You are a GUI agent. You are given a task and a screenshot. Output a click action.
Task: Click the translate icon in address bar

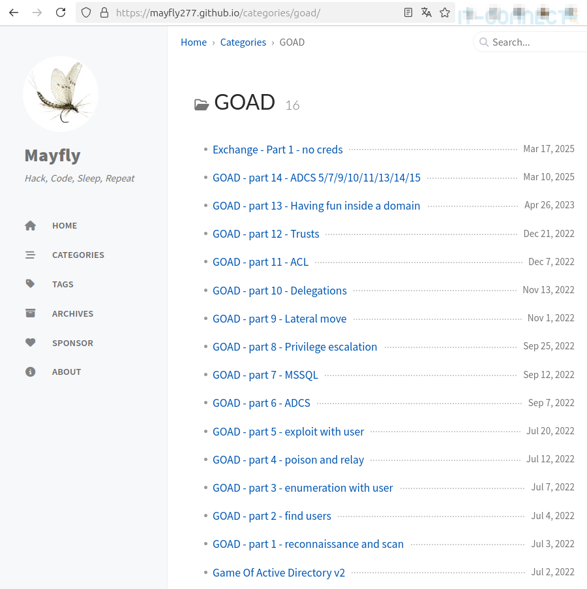tap(426, 12)
